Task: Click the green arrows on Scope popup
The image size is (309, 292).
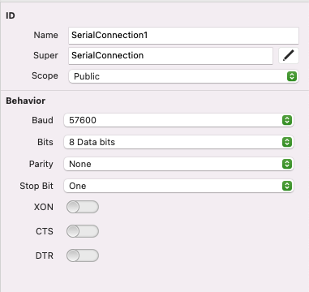Action: point(292,76)
